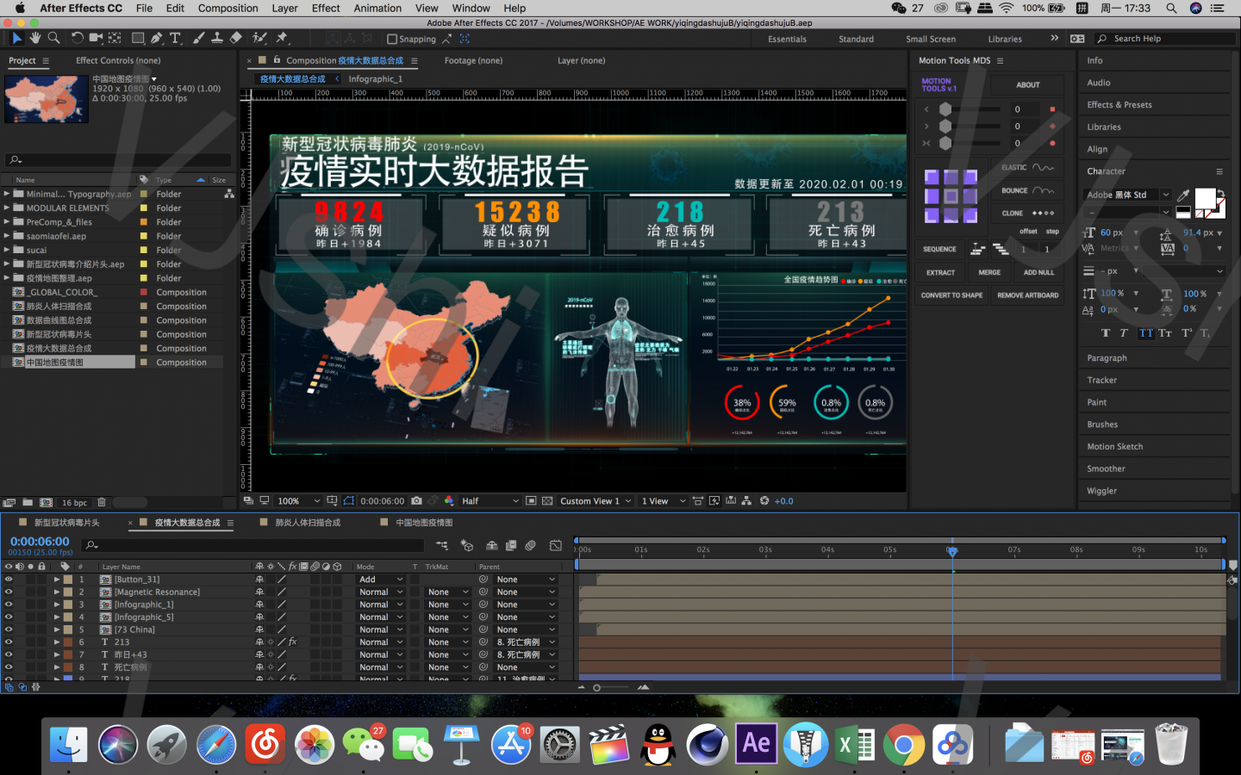Open the Effect menu
Viewport: 1241px width, 775px height.
326,8
